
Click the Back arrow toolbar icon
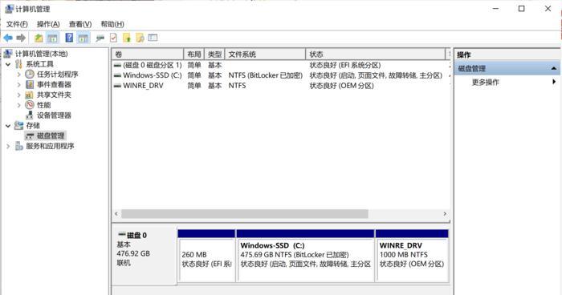pyautogui.click(x=8, y=38)
